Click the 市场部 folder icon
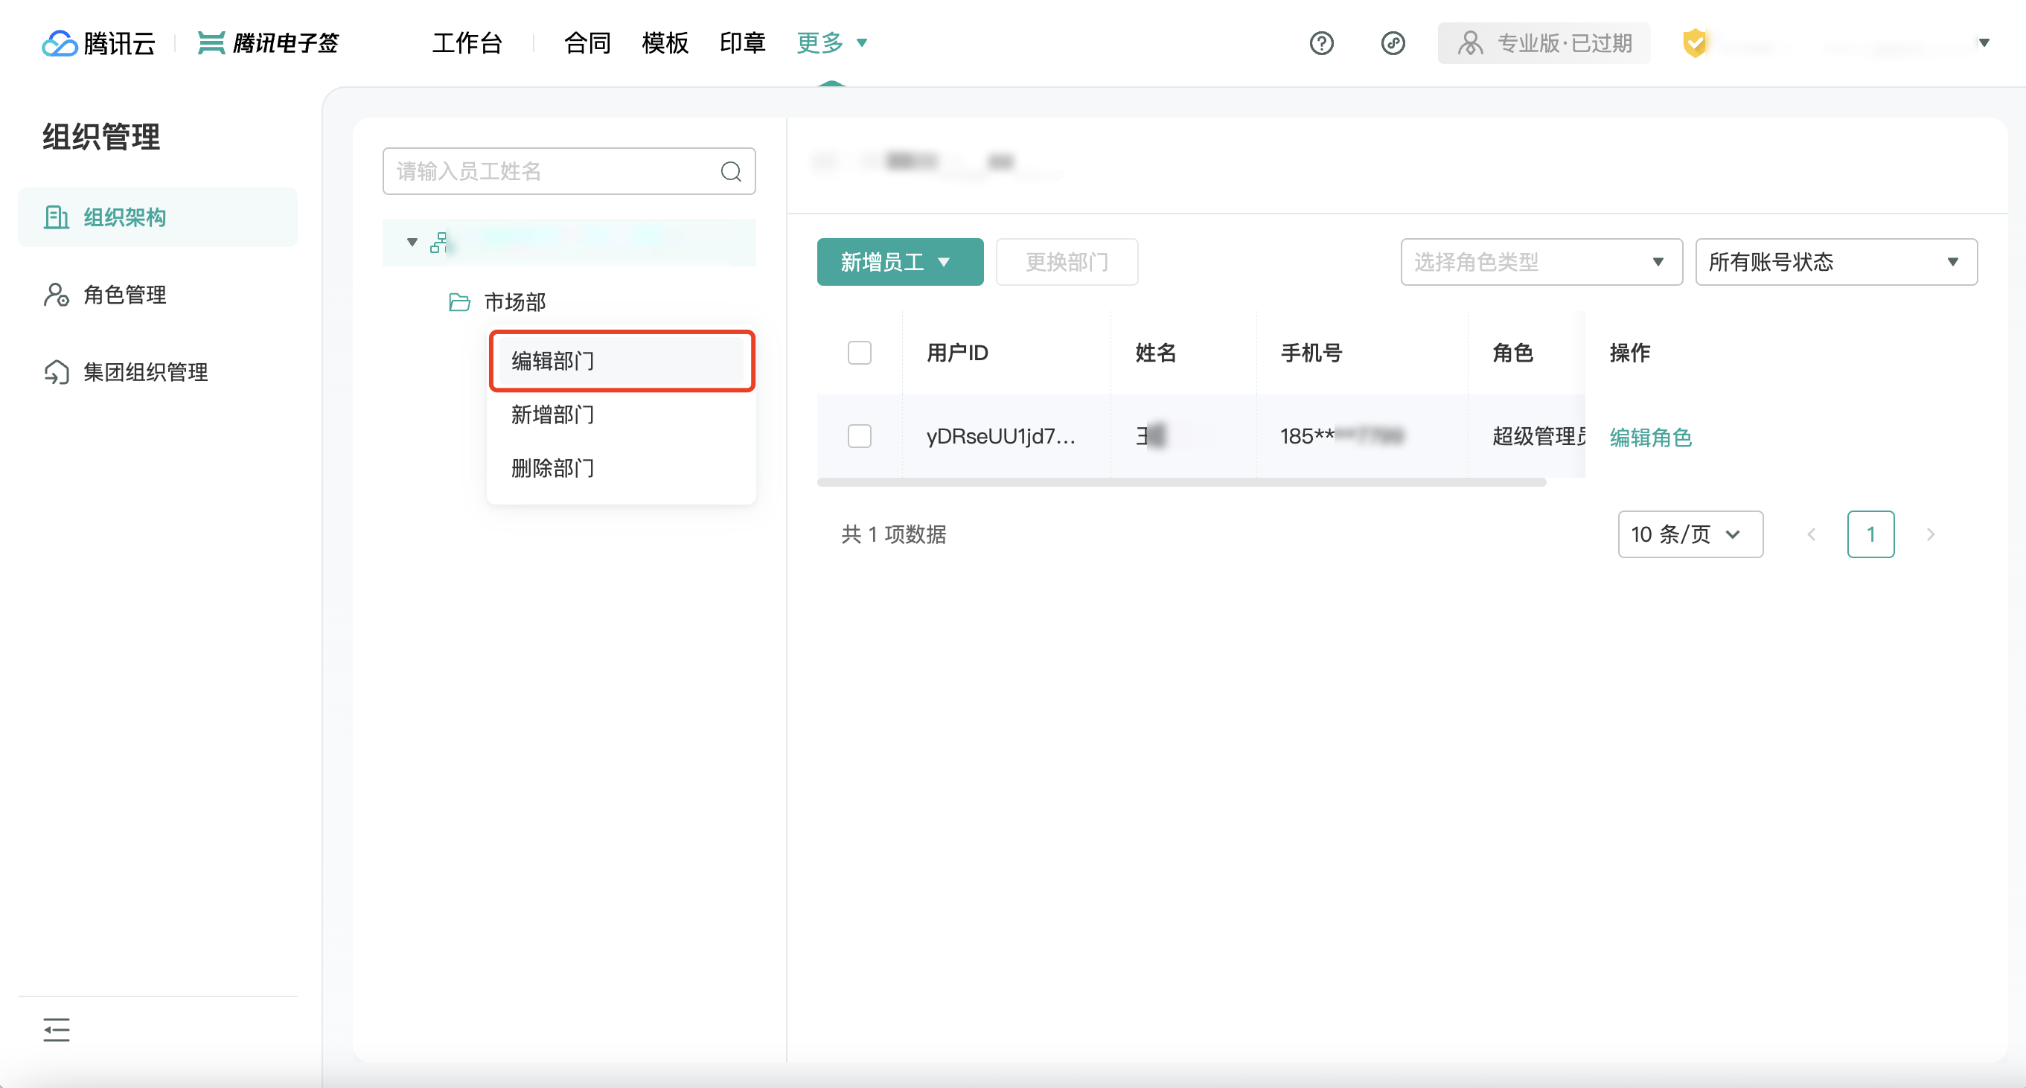2026x1088 pixels. pos(459,302)
